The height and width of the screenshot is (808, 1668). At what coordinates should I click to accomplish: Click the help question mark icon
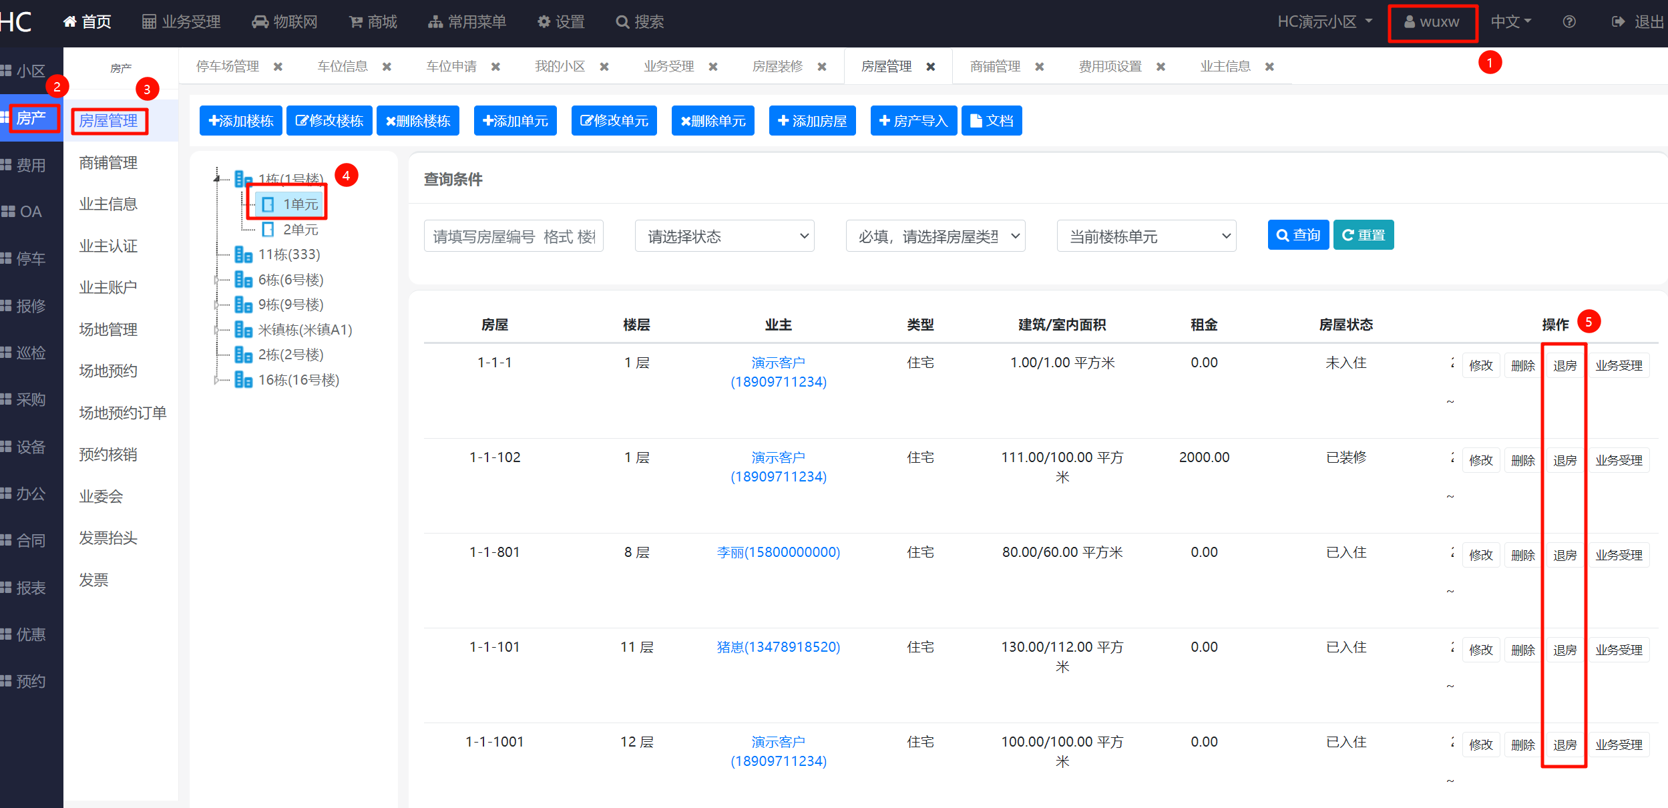pyautogui.click(x=1569, y=22)
